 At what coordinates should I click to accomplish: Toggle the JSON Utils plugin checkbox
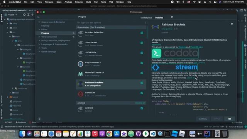pos(142,53)
